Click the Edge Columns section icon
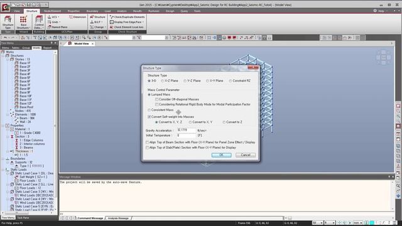Image resolution: width=402 pixels, height=226 pixels. click(17, 141)
